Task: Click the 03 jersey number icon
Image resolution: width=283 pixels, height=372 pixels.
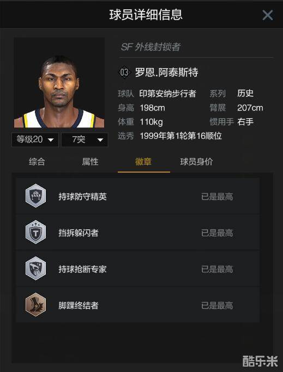Action: 124,72
